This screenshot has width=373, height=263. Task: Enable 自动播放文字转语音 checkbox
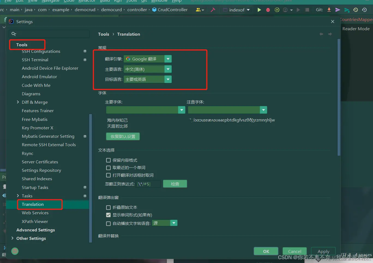(108, 224)
